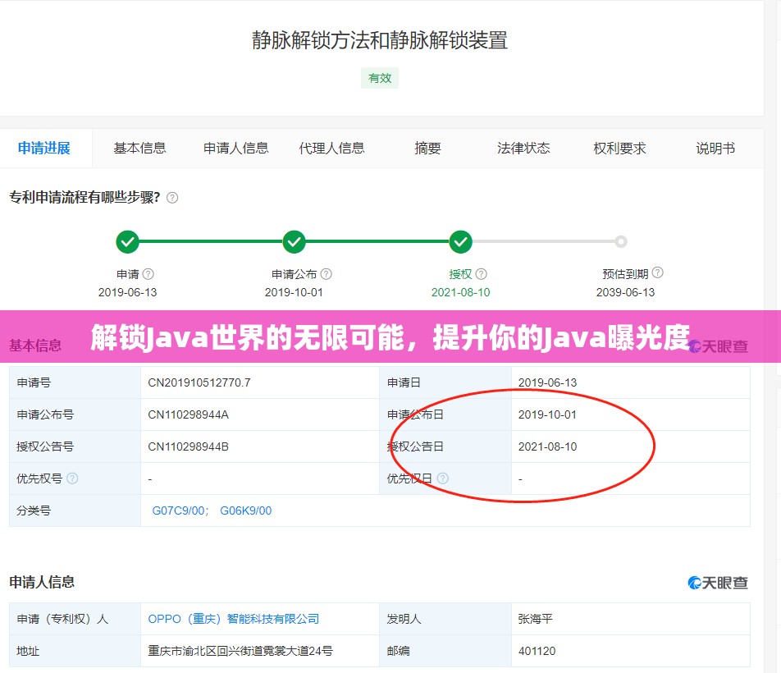Click the 分类号 row label
Image resolution: width=781 pixels, height=673 pixels.
click(x=34, y=510)
